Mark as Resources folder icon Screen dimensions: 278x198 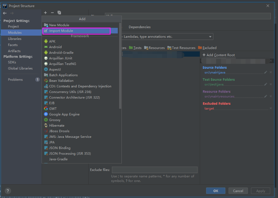coord(146,48)
